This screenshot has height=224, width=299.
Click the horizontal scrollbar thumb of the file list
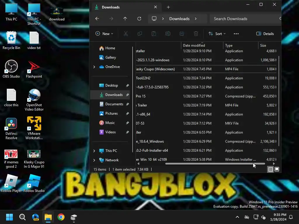215,164
